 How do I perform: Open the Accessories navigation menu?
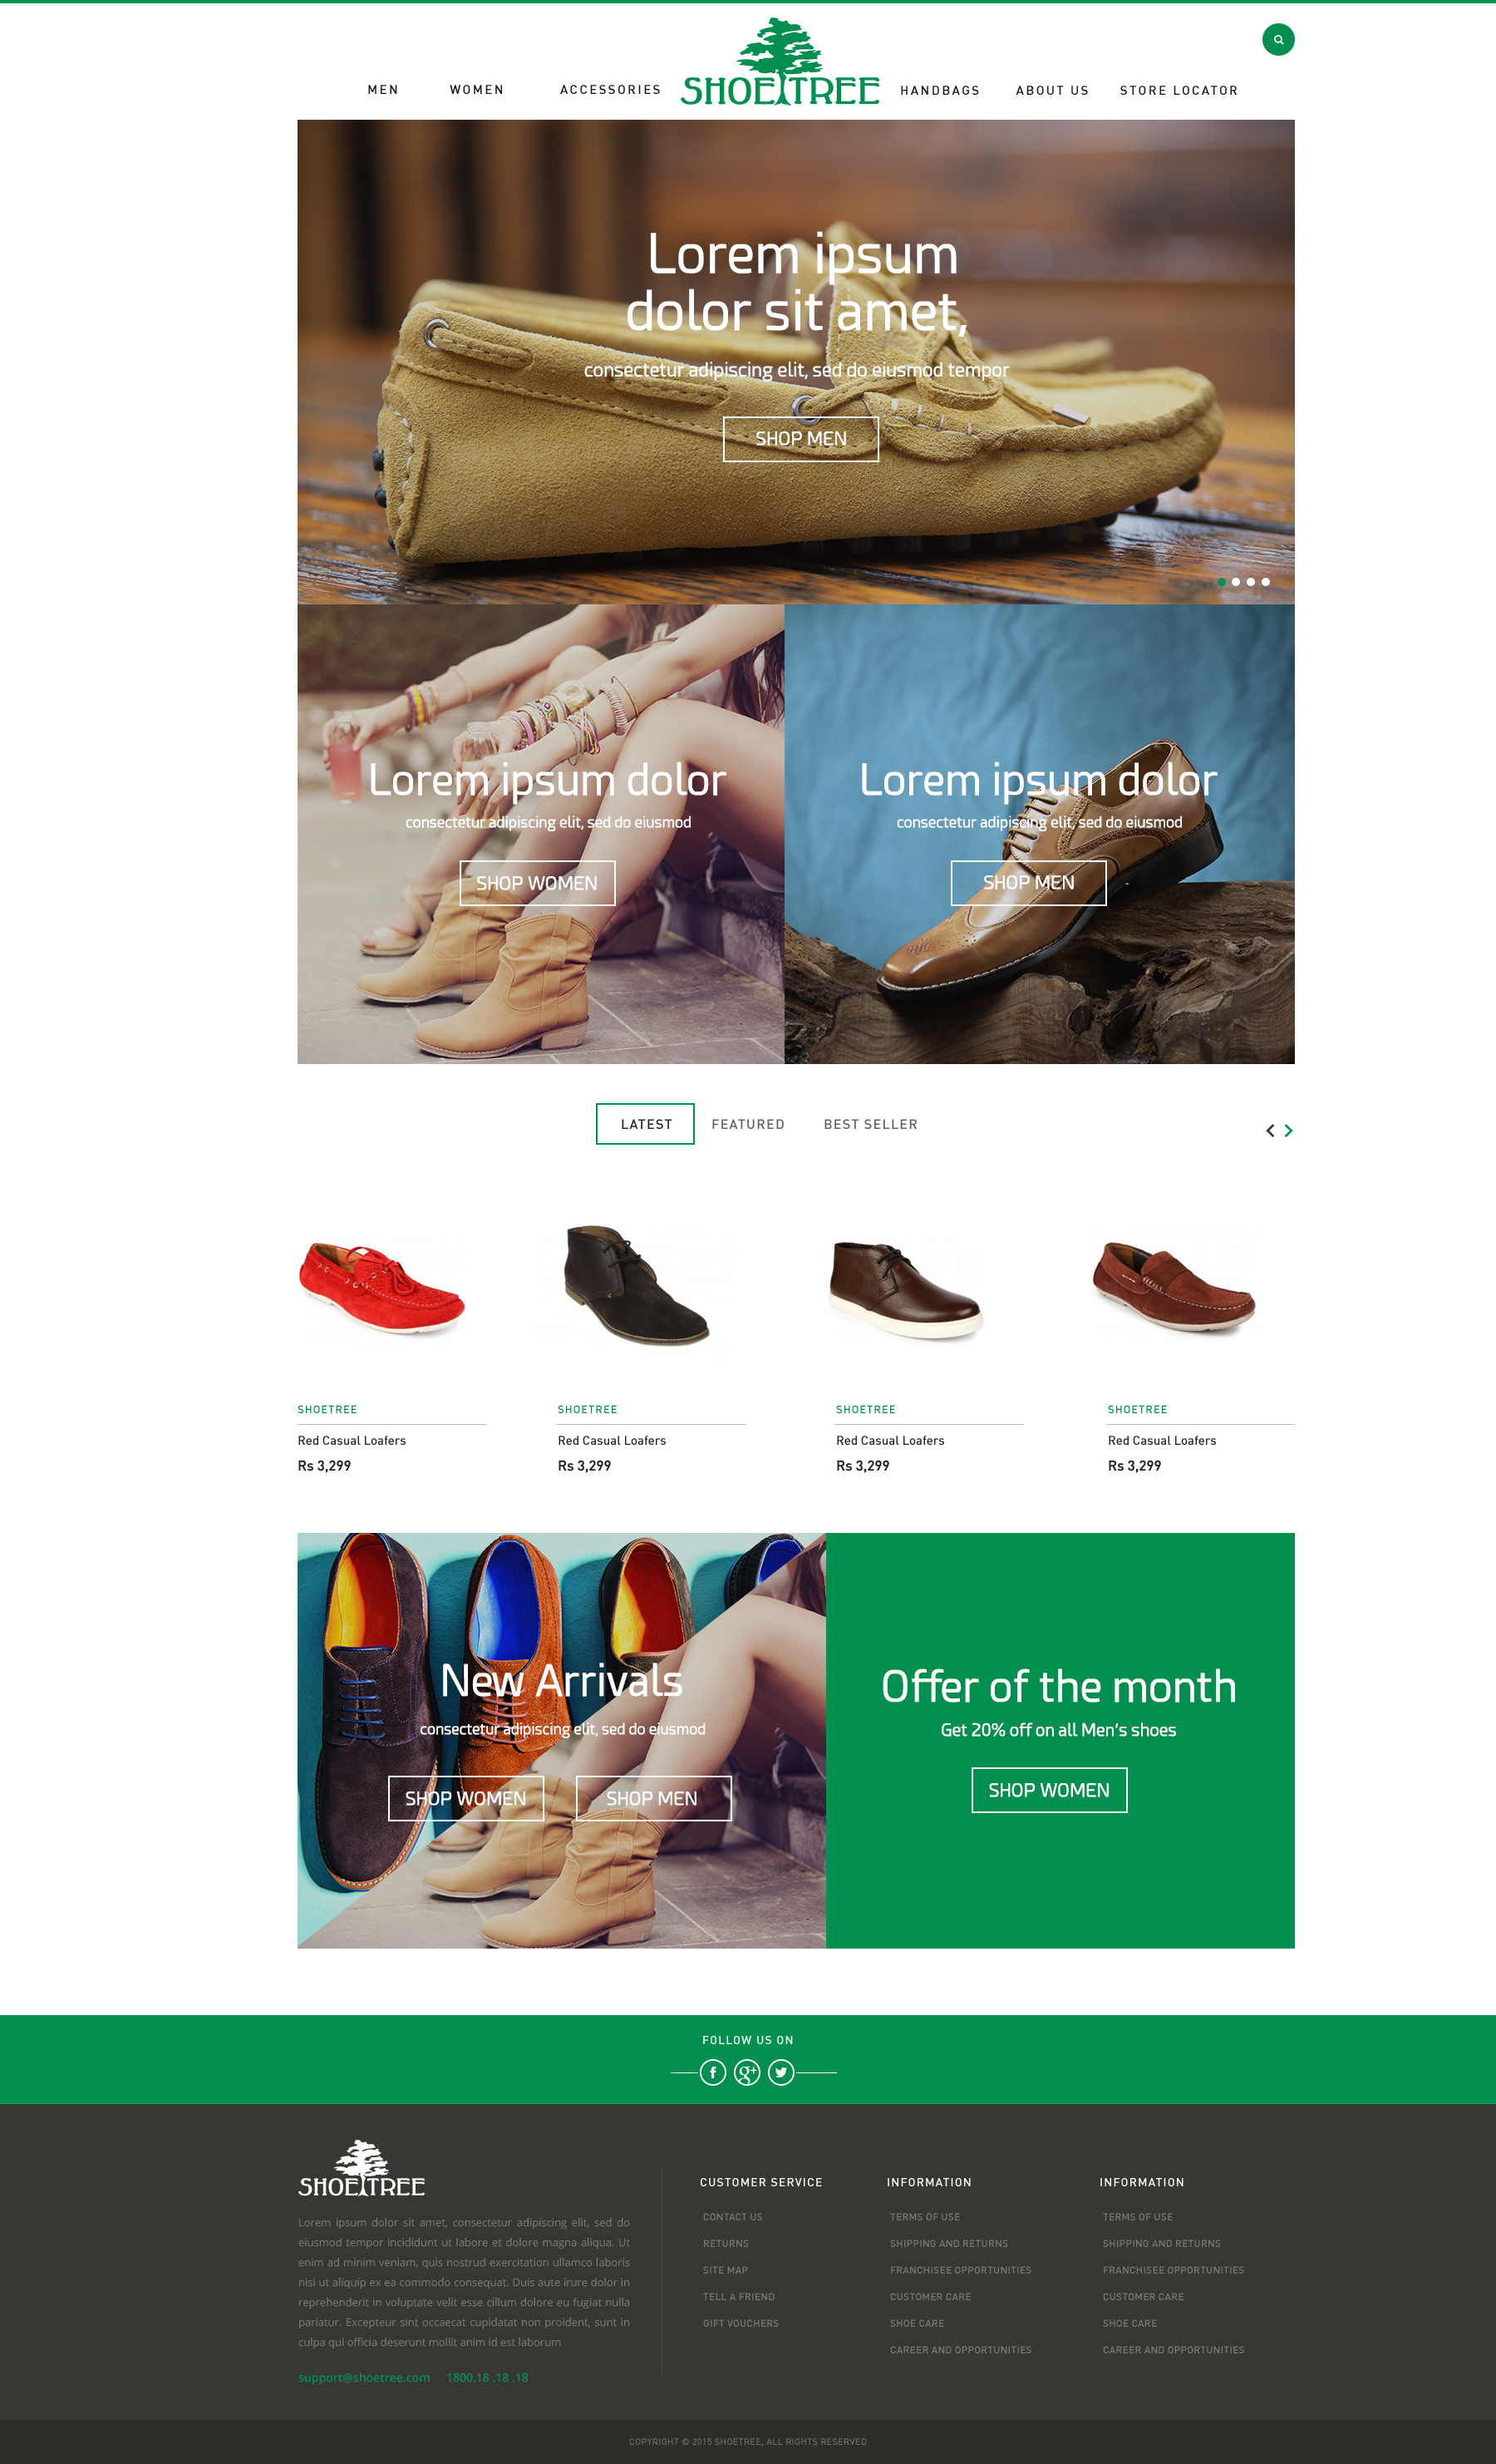pos(610,90)
